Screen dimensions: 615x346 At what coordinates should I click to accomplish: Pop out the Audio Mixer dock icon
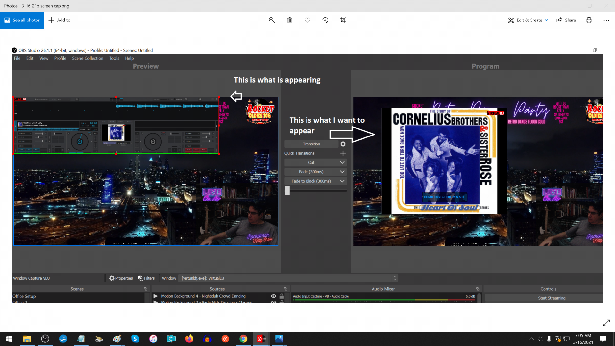click(x=478, y=289)
